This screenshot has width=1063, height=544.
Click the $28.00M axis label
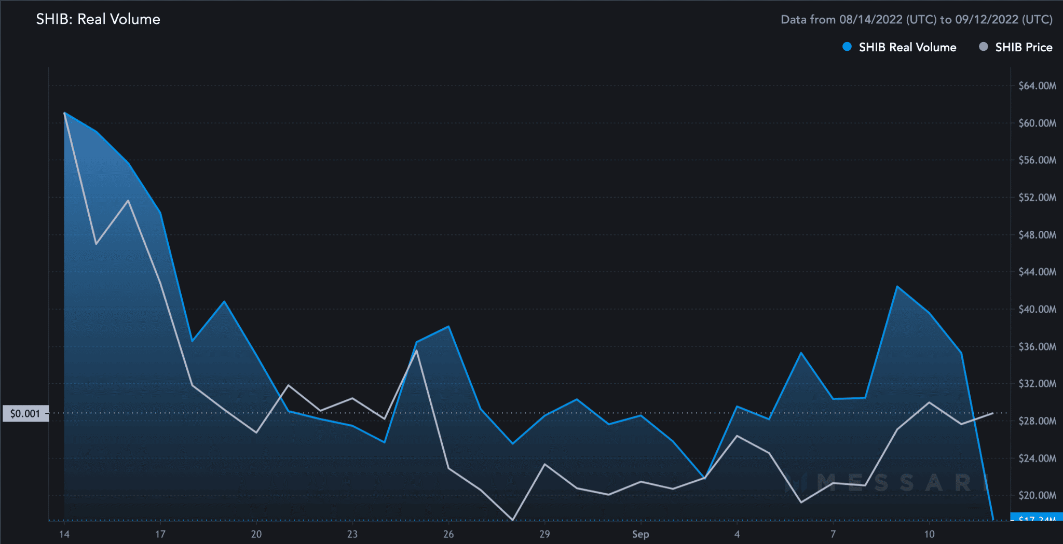coord(1037,421)
